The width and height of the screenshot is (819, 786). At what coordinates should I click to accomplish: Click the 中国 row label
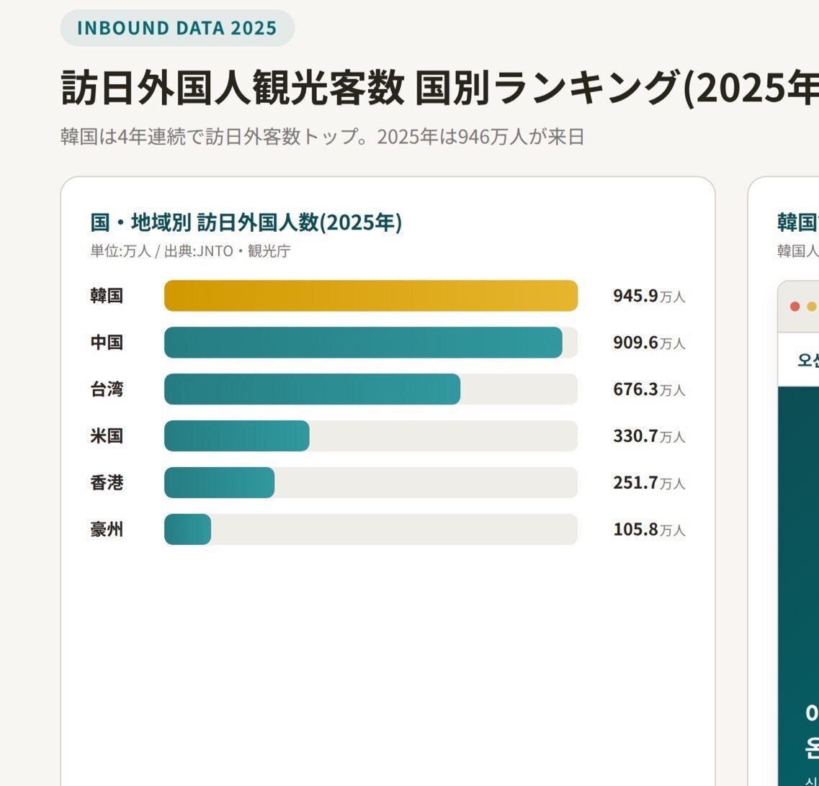(107, 343)
